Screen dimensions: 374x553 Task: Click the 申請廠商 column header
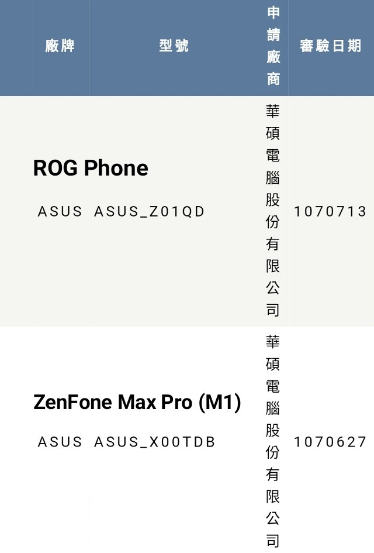pos(273,46)
